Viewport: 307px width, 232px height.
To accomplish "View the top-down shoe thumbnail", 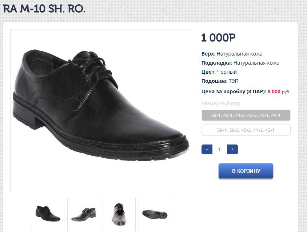I will 119,213.
